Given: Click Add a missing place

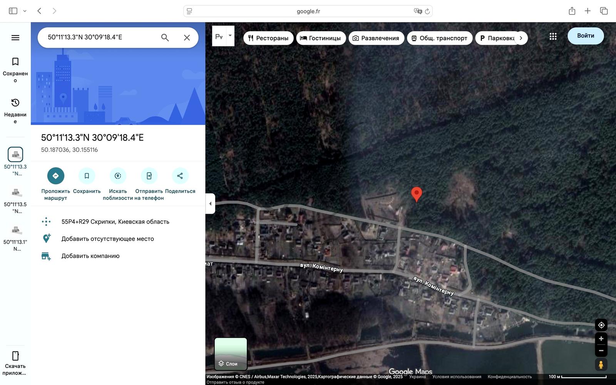Looking at the screenshot, I should (107, 239).
